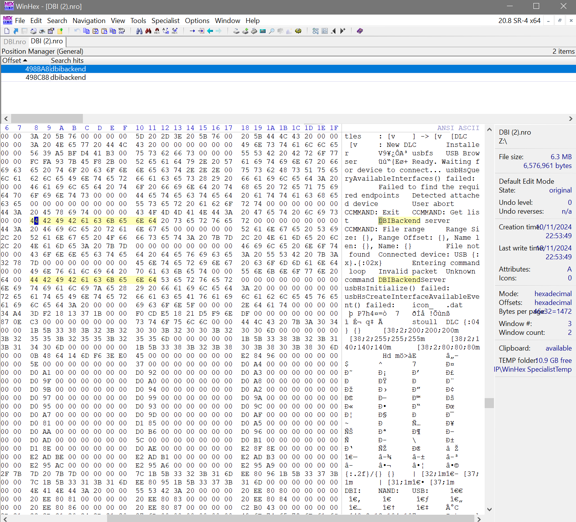
Task: Open the Search menu
Action: pos(57,21)
